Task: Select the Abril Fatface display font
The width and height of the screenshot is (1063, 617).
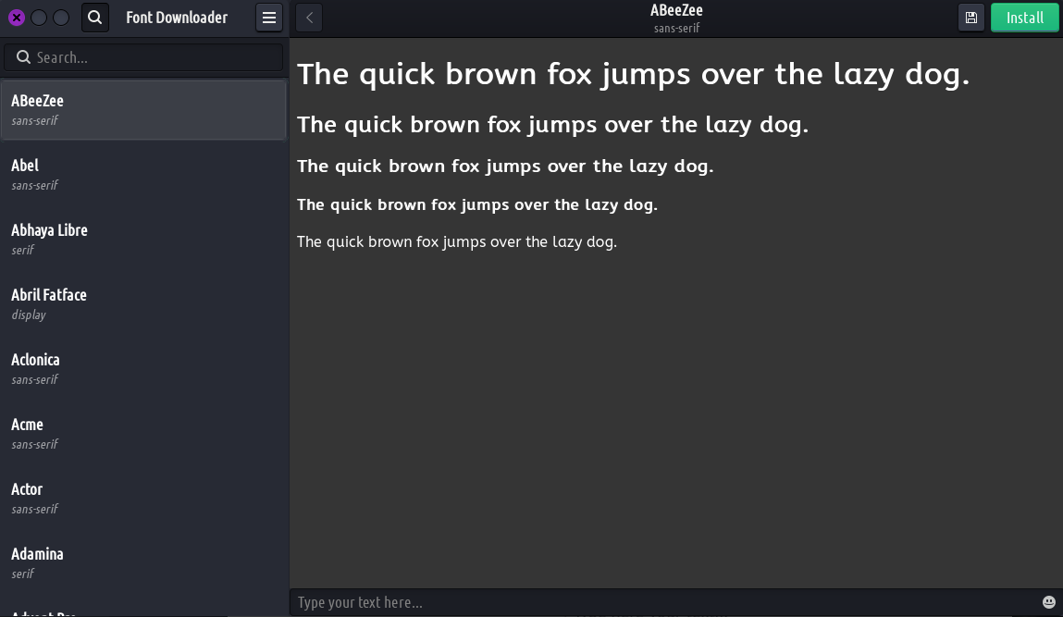Action: tap(143, 303)
